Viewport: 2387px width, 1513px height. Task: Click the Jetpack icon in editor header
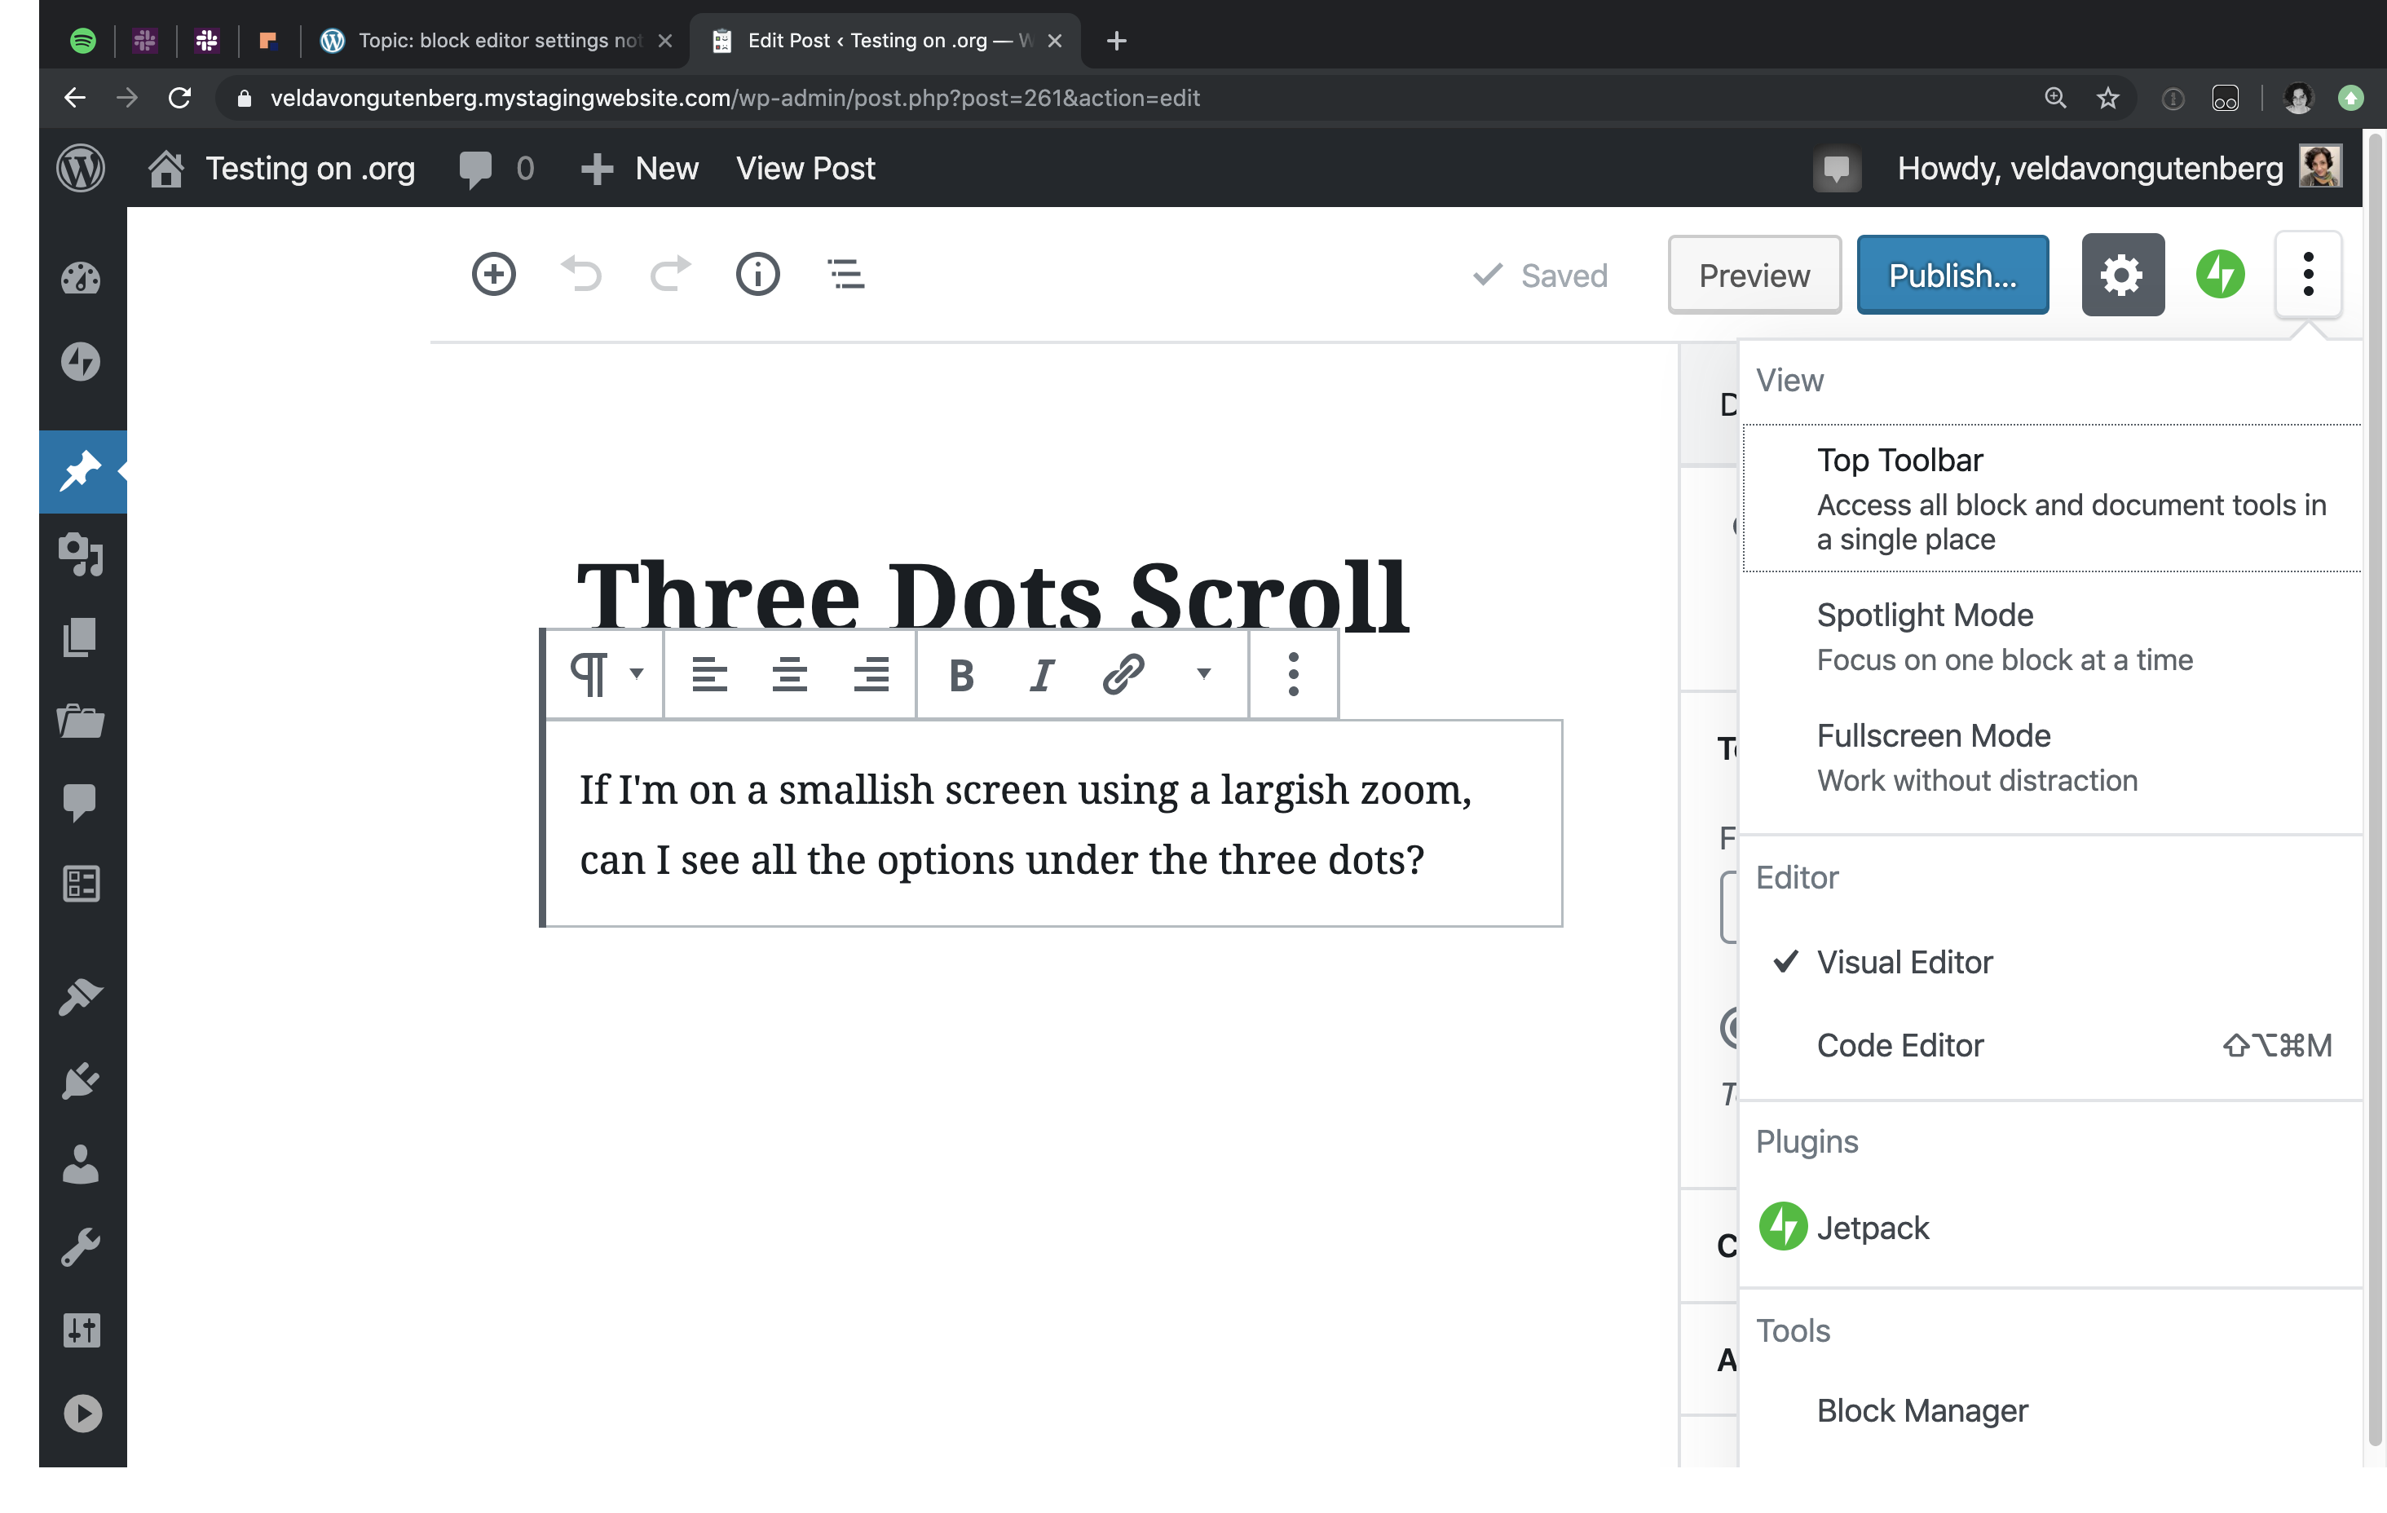point(2220,275)
